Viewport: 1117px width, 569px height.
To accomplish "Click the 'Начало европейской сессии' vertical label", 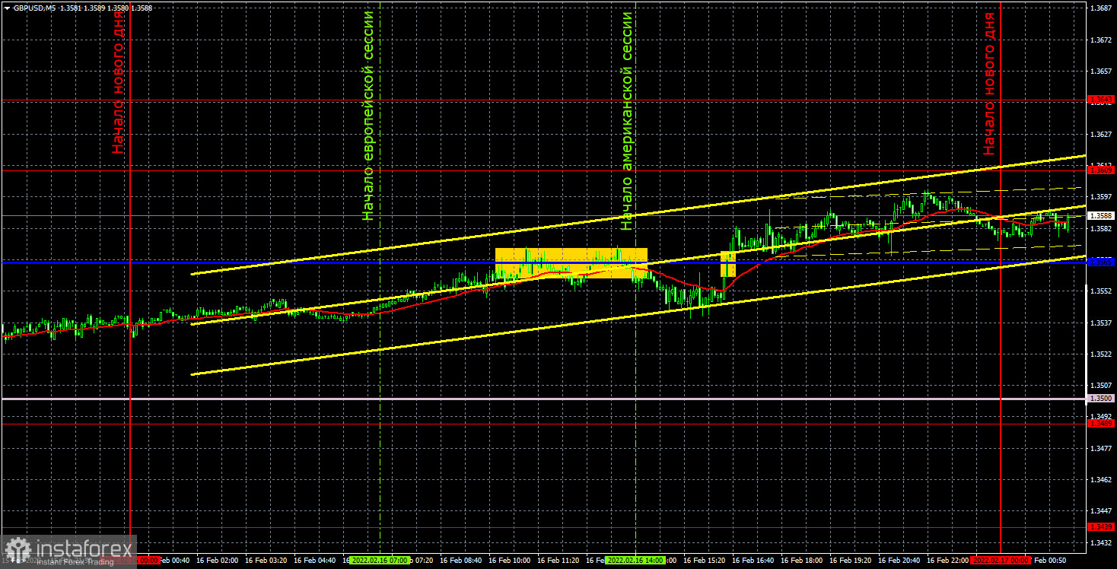I will coord(369,116).
